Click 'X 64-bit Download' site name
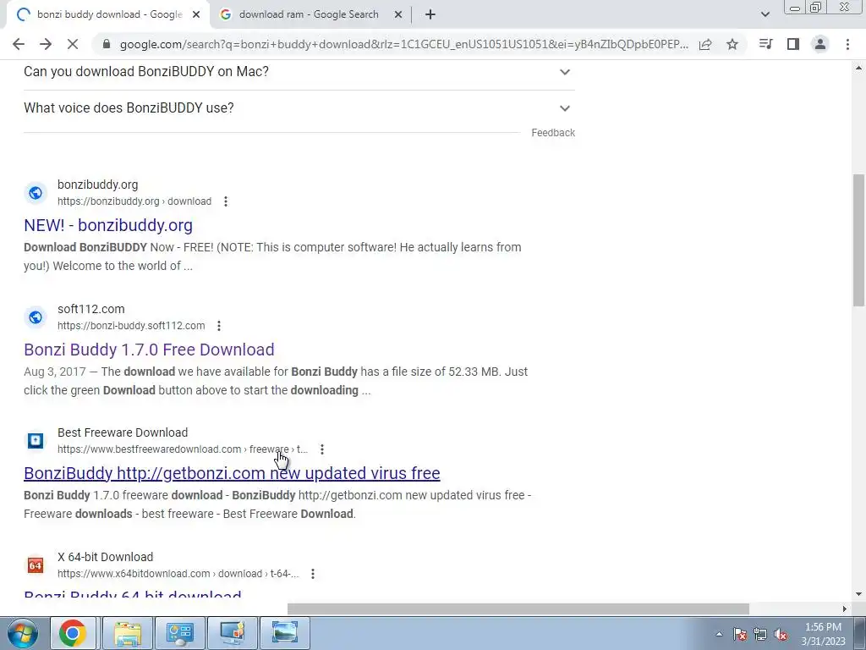This screenshot has height=650, width=866. coord(106,557)
